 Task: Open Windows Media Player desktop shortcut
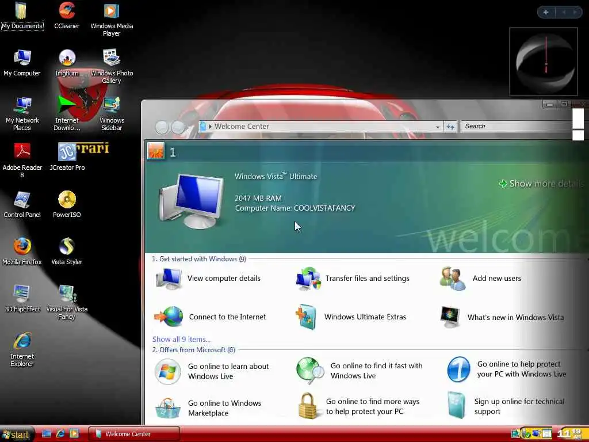coord(112,19)
